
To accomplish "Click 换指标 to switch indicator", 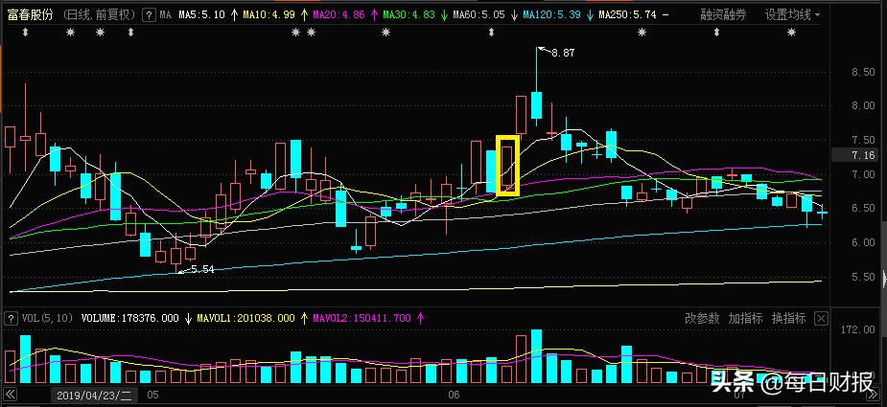I will tap(788, 318).
